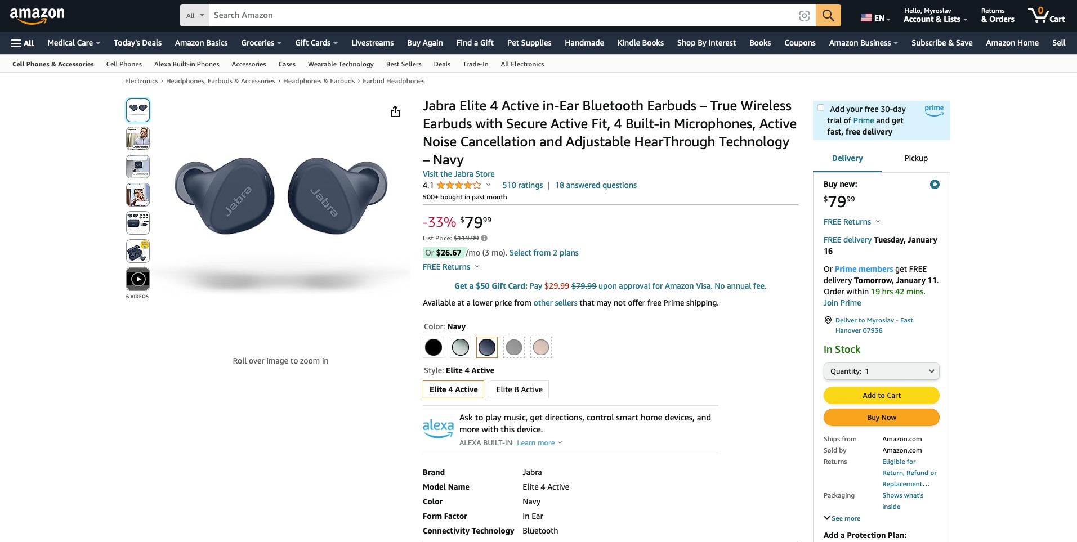This screenshot has width=1077, height=542.
Task: Open camera visual search icon
Action: click(x=805, y=16)
